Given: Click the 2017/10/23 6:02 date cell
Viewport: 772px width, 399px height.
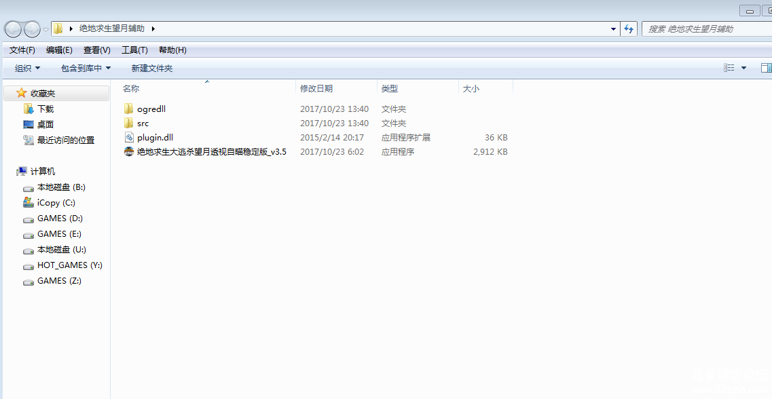Looking at the screenshot, I should tap(332, 152).
